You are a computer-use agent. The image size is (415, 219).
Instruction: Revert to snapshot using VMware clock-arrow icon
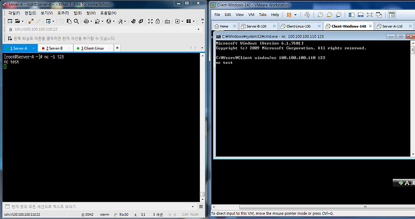tap(329, 15)
